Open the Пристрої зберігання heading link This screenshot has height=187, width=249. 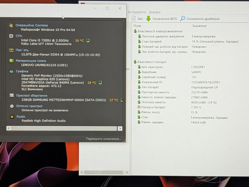pyautogui.click(x=32, y=96)
